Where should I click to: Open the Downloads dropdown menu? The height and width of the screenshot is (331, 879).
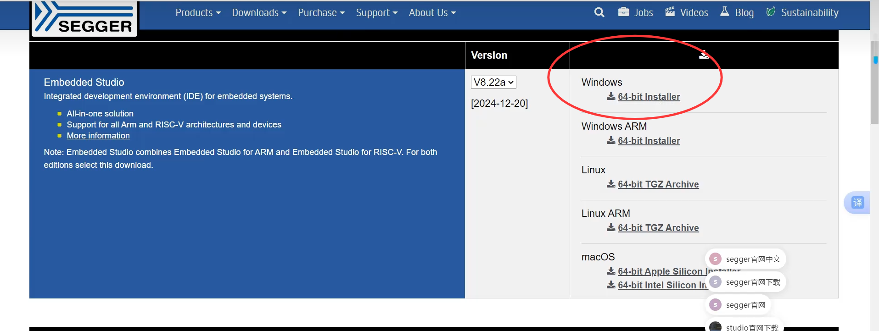(x=259, y=13)
